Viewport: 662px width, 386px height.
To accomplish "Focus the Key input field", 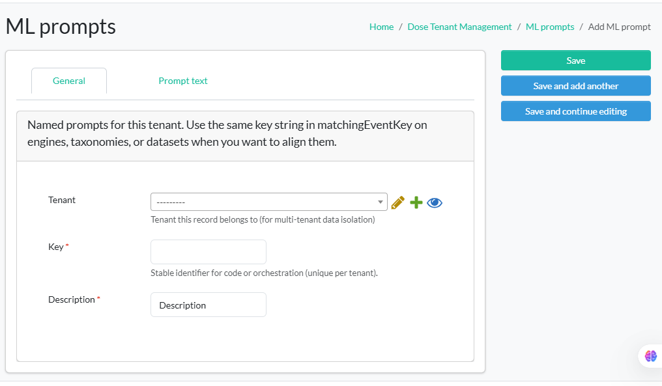I will pos(208,252).
